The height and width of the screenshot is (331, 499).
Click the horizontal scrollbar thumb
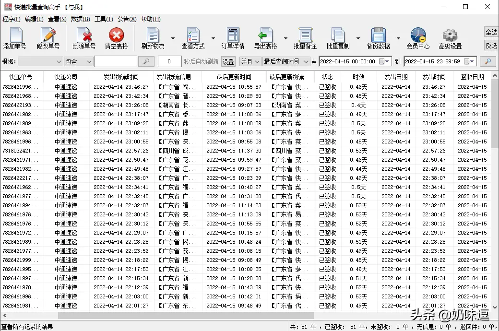(x=186, y=315)
